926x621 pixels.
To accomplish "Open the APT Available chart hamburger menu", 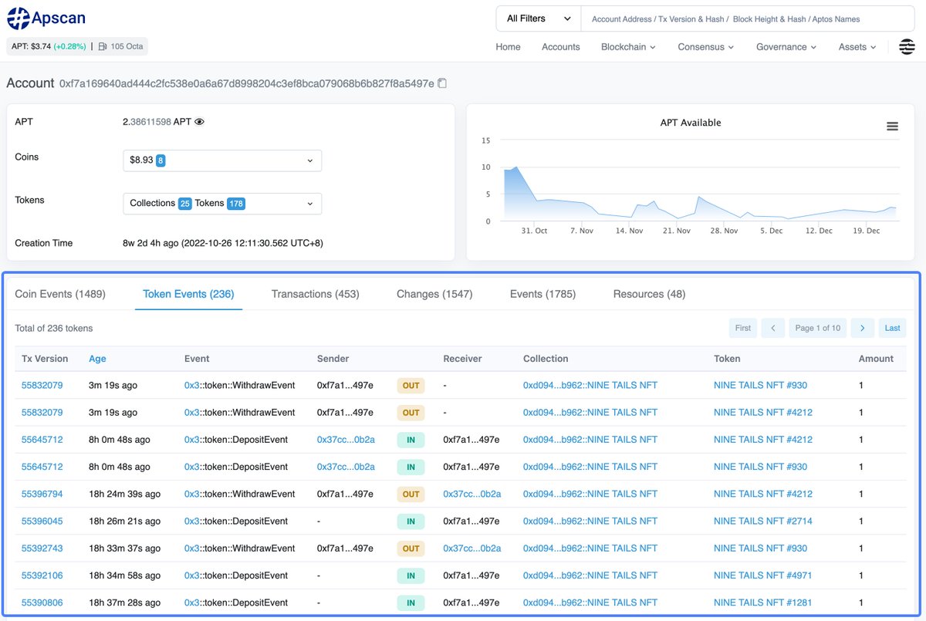I will [x=892, y=127].
